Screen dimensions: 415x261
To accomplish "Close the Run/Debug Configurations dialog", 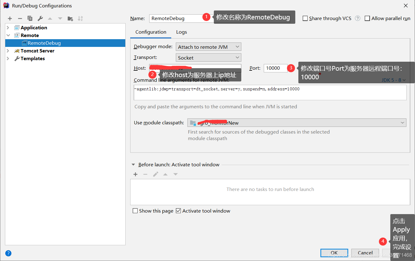I will coord(406,6).
